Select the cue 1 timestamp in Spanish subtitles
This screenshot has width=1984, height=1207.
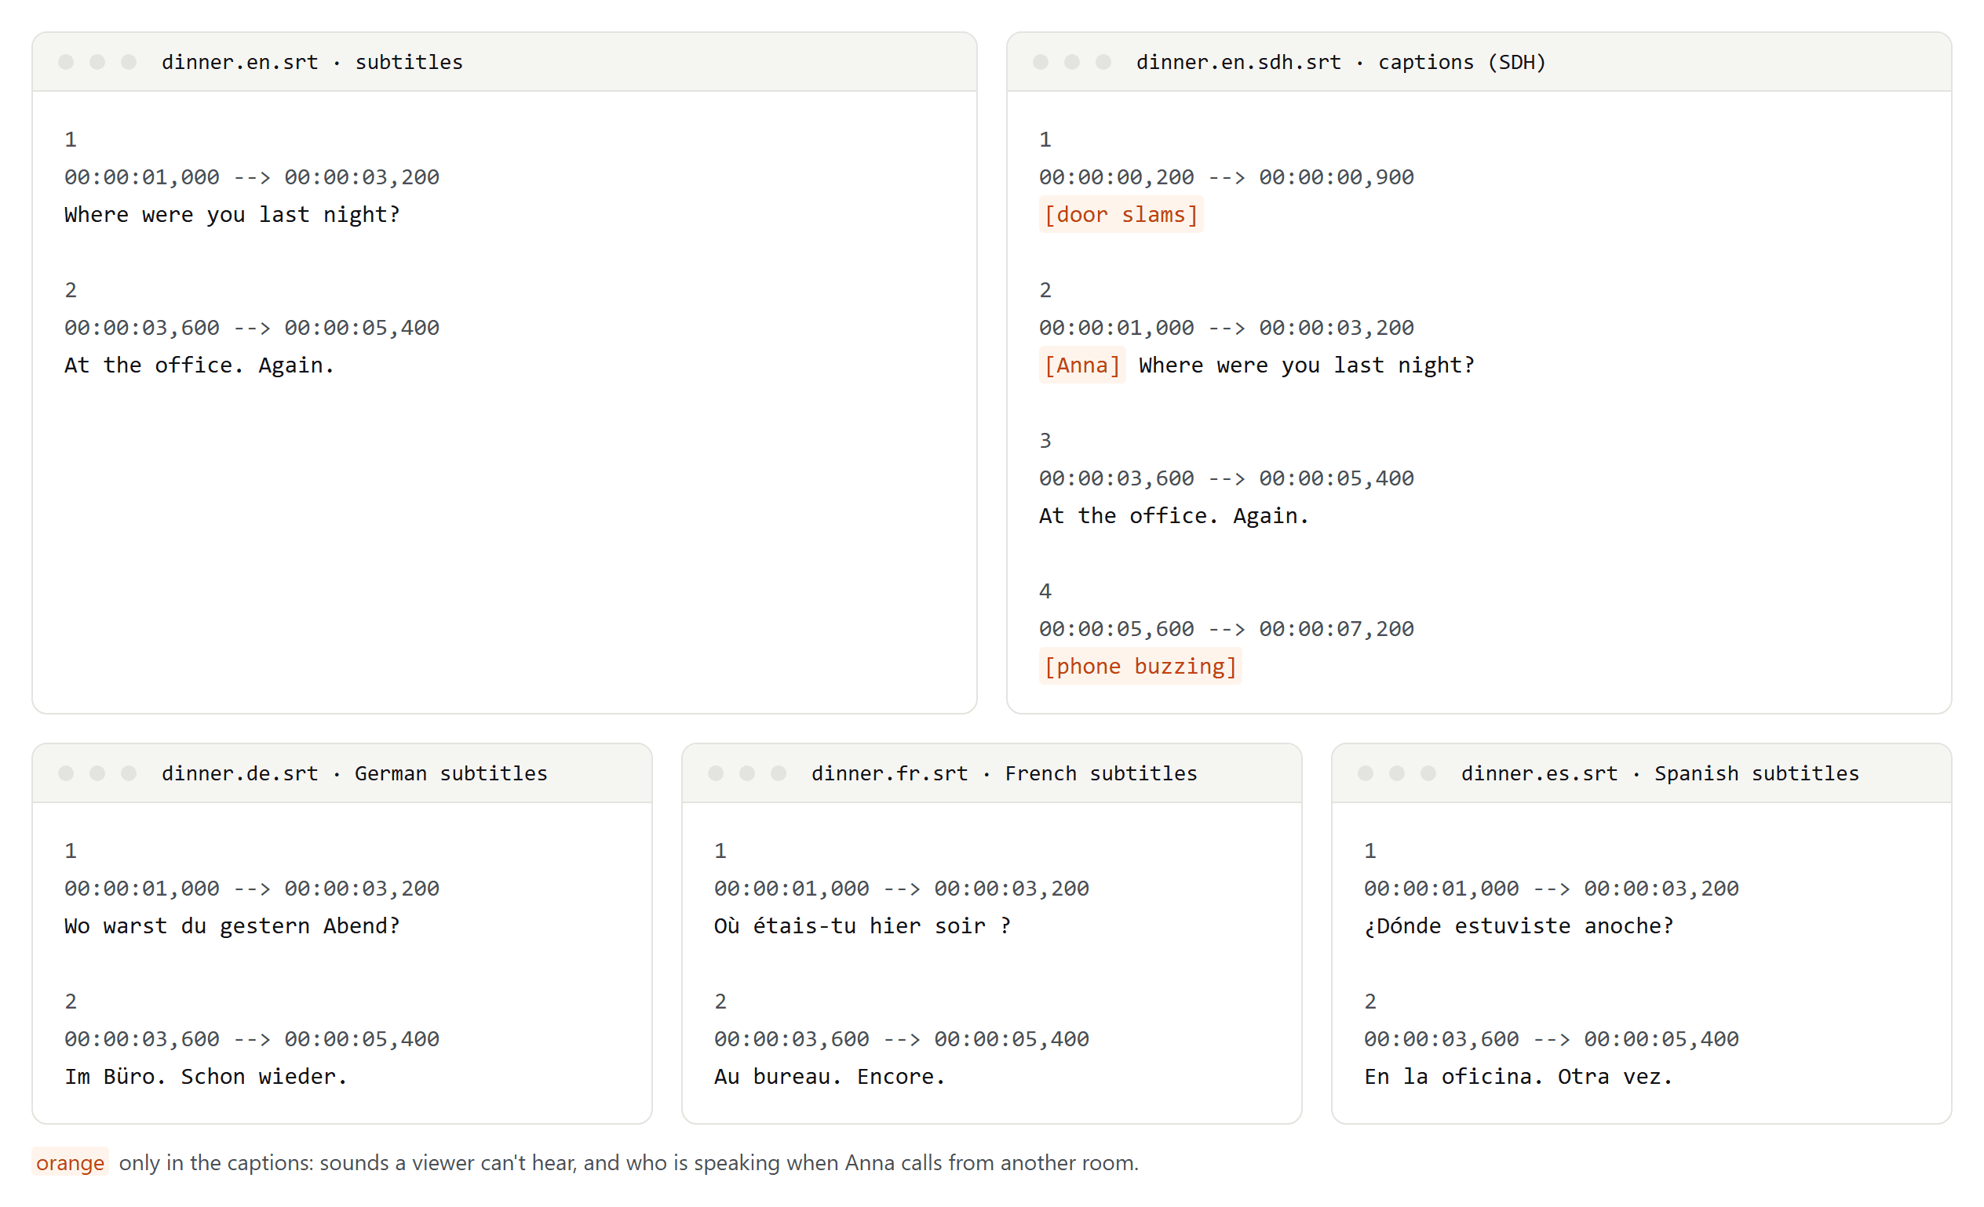[1552, 889]
